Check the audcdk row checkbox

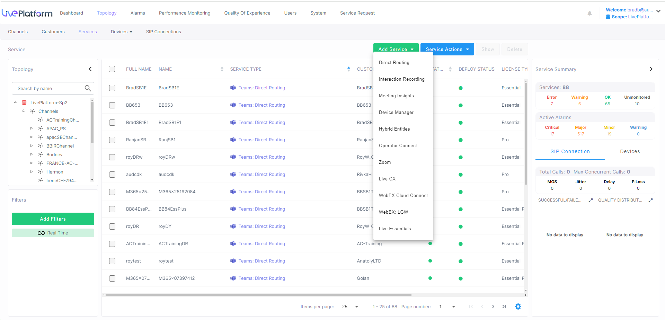pyautogui.click(x=112, y=175)
